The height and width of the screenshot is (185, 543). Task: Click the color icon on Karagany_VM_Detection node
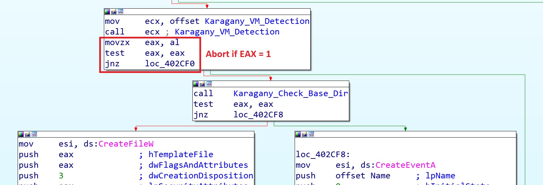click(x=107, y=12)
